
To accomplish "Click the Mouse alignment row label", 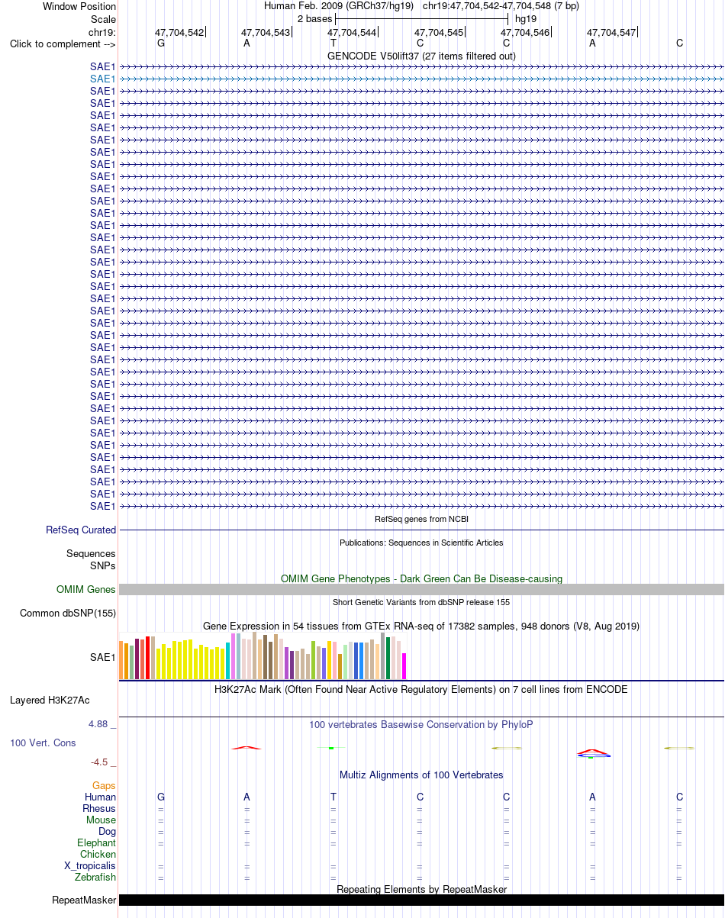I will click(x=101, y=820).
